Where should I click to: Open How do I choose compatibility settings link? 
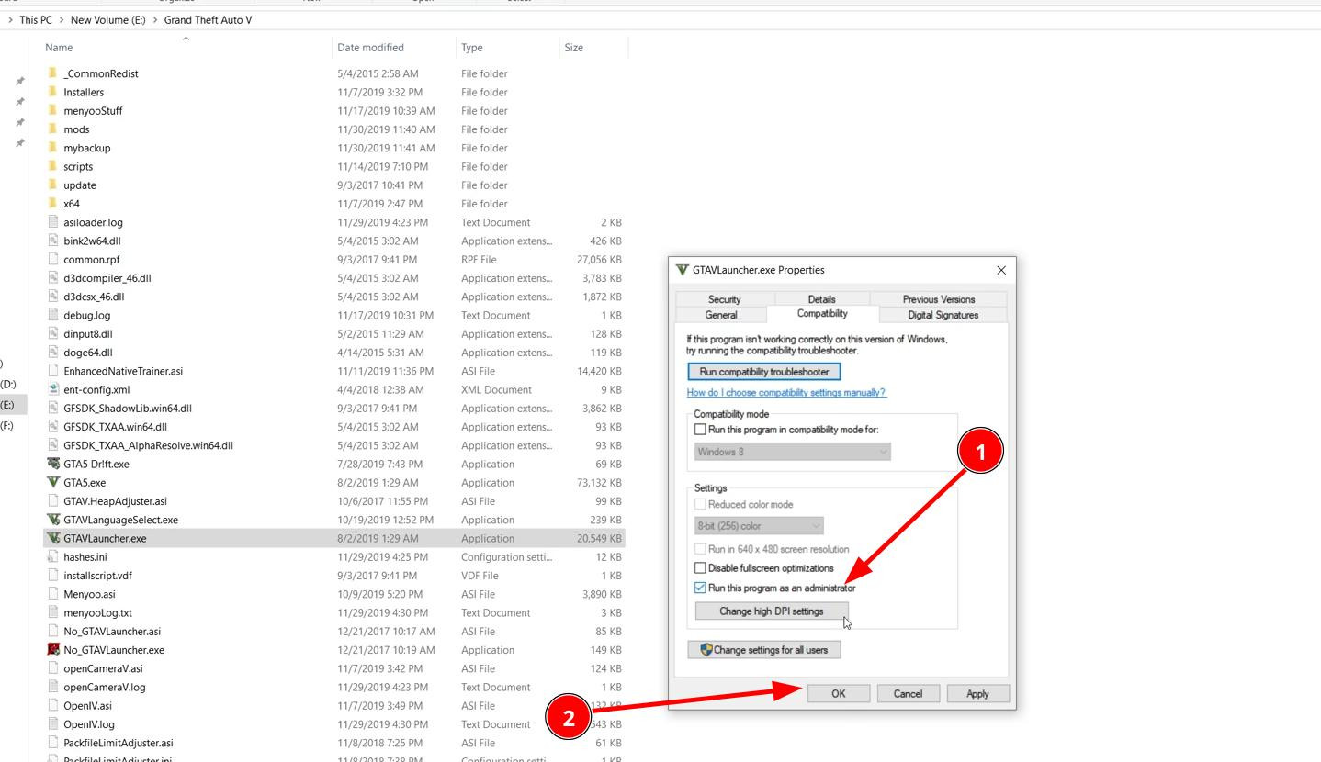[x=786, y=393]
